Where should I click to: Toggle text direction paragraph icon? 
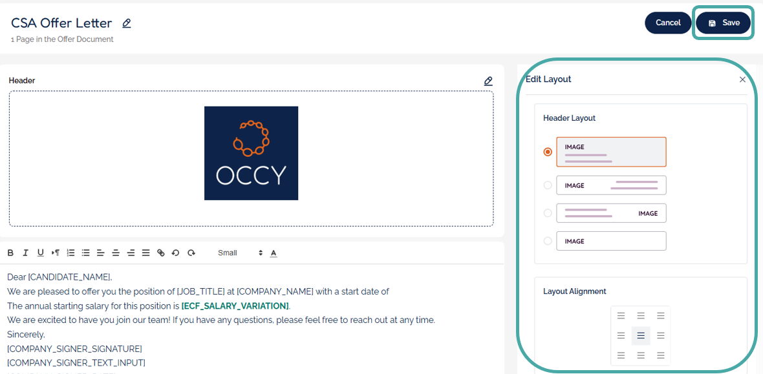click(x=56, y=253)
